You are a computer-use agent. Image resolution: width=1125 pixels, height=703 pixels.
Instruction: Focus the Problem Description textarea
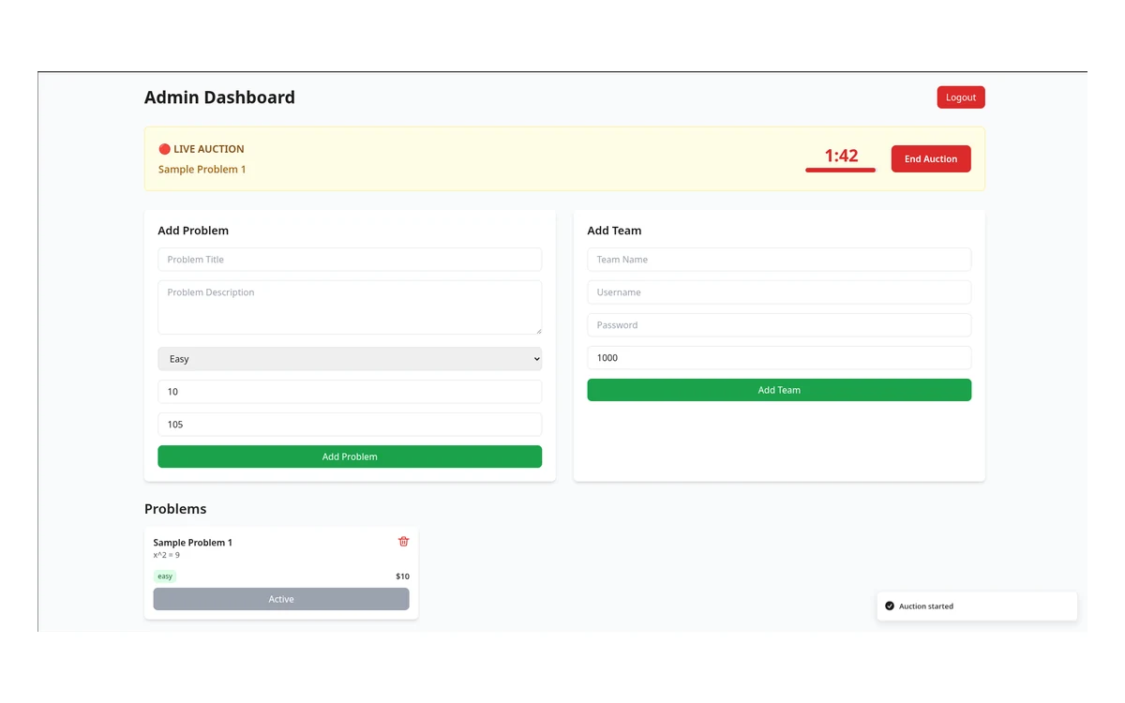350,307
